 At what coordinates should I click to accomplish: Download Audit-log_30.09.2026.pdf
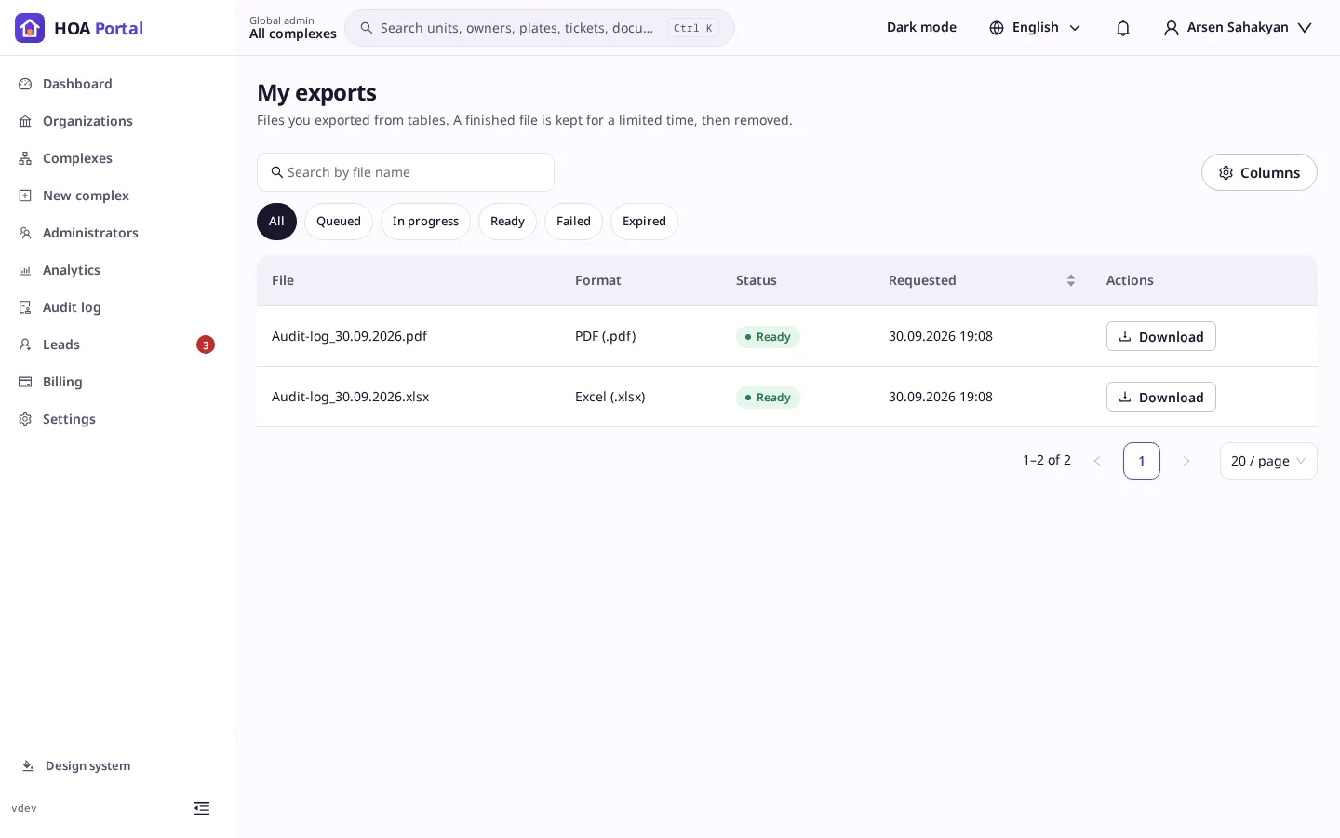coord(1160,336)
